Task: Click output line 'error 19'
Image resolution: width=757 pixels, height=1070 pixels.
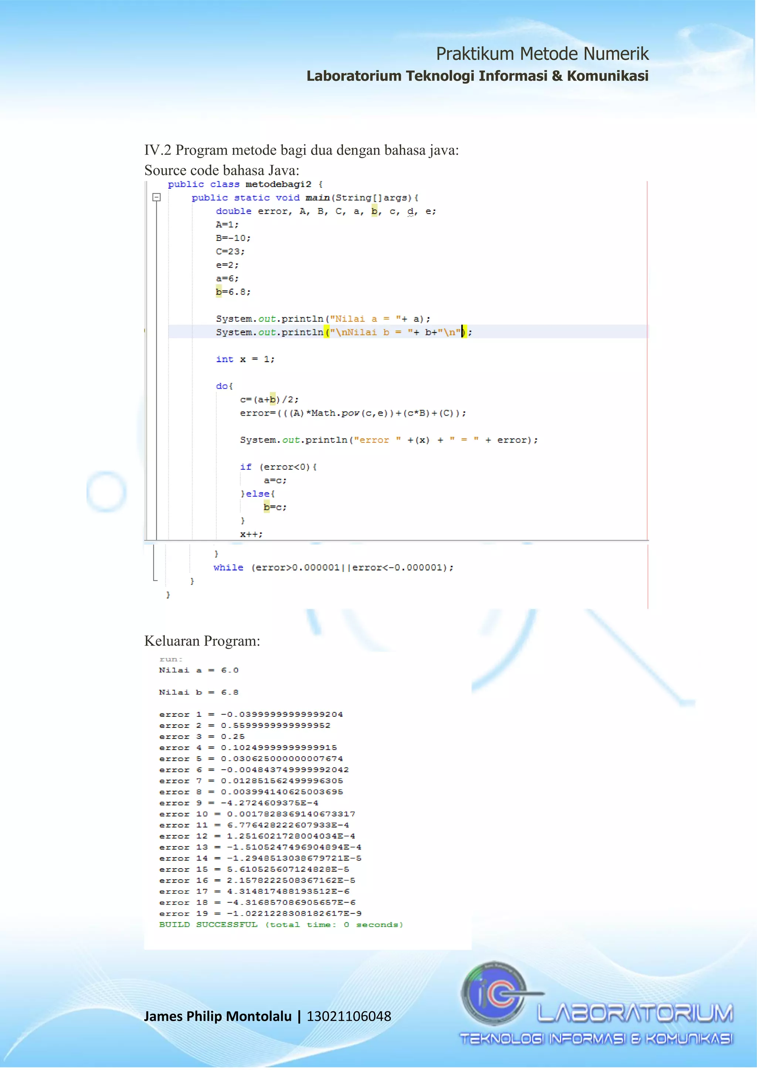Action: [260, 914]
